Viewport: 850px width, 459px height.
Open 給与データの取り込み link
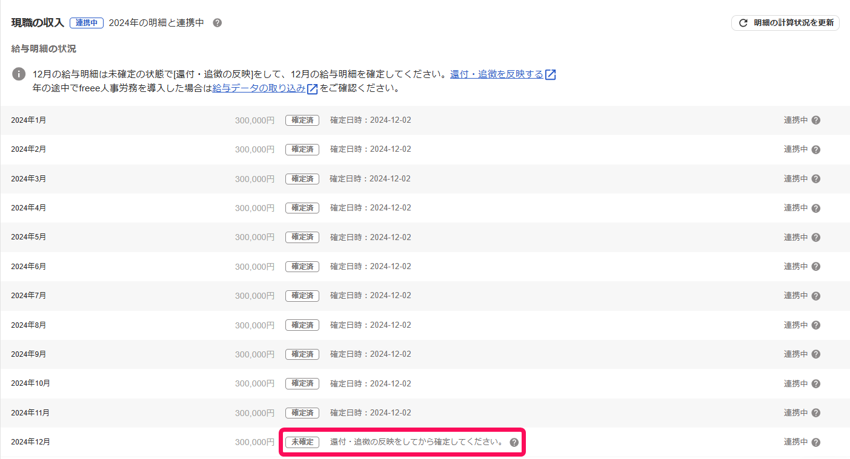pyautogui.click(x=259, y=88)
